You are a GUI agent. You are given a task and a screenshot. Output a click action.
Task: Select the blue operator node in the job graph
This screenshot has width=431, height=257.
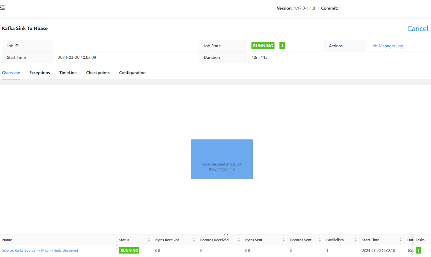coord(222,159)
